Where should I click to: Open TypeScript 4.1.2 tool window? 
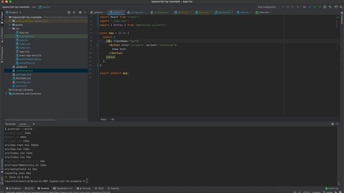coord(63,188)
